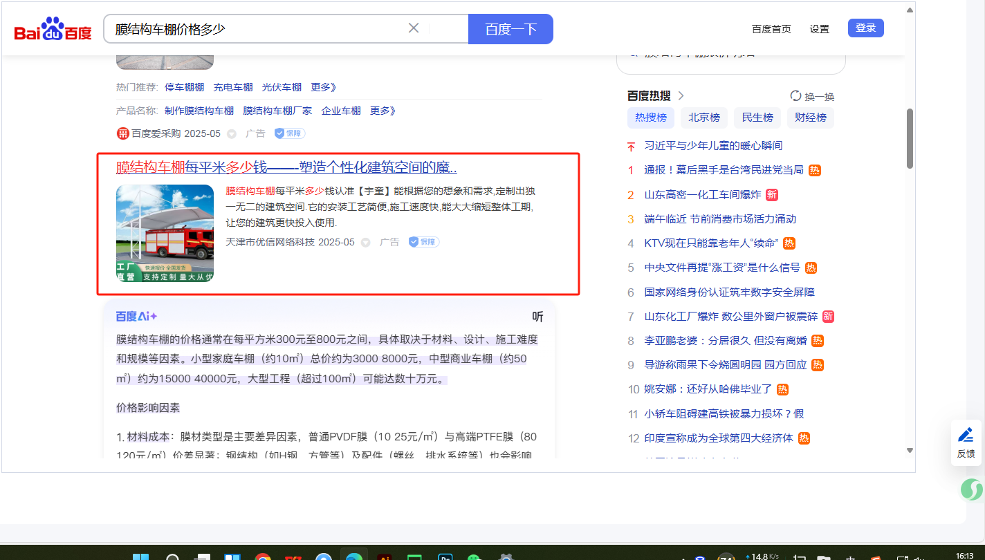Expand the dropdown arrow beside 天津市优信网络科技 2025-05
985x560 pixels.
[x=366, y=243]
